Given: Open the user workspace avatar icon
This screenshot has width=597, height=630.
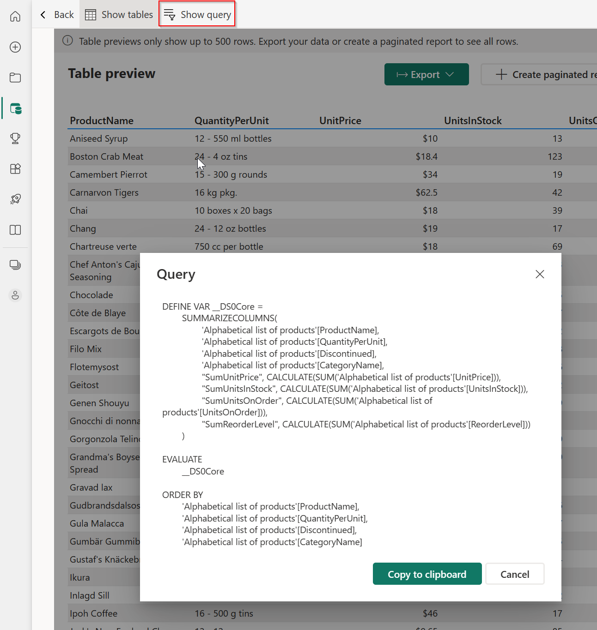Looking at the screenshot, I should click(15, 295).
